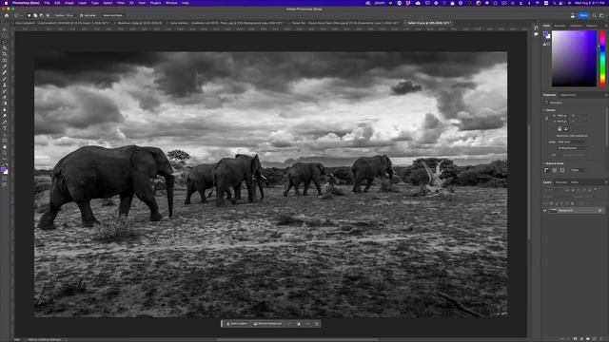This screenshot has height=342, width=609.
Task: Click the Home icon in options bar
Action: tap(7, 15)
